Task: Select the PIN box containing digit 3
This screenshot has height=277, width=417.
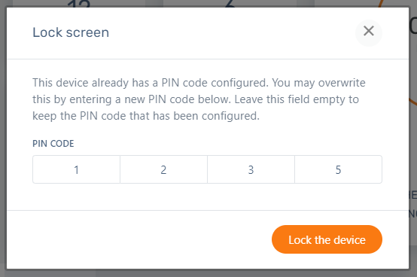Action: (x=251, y=169)
